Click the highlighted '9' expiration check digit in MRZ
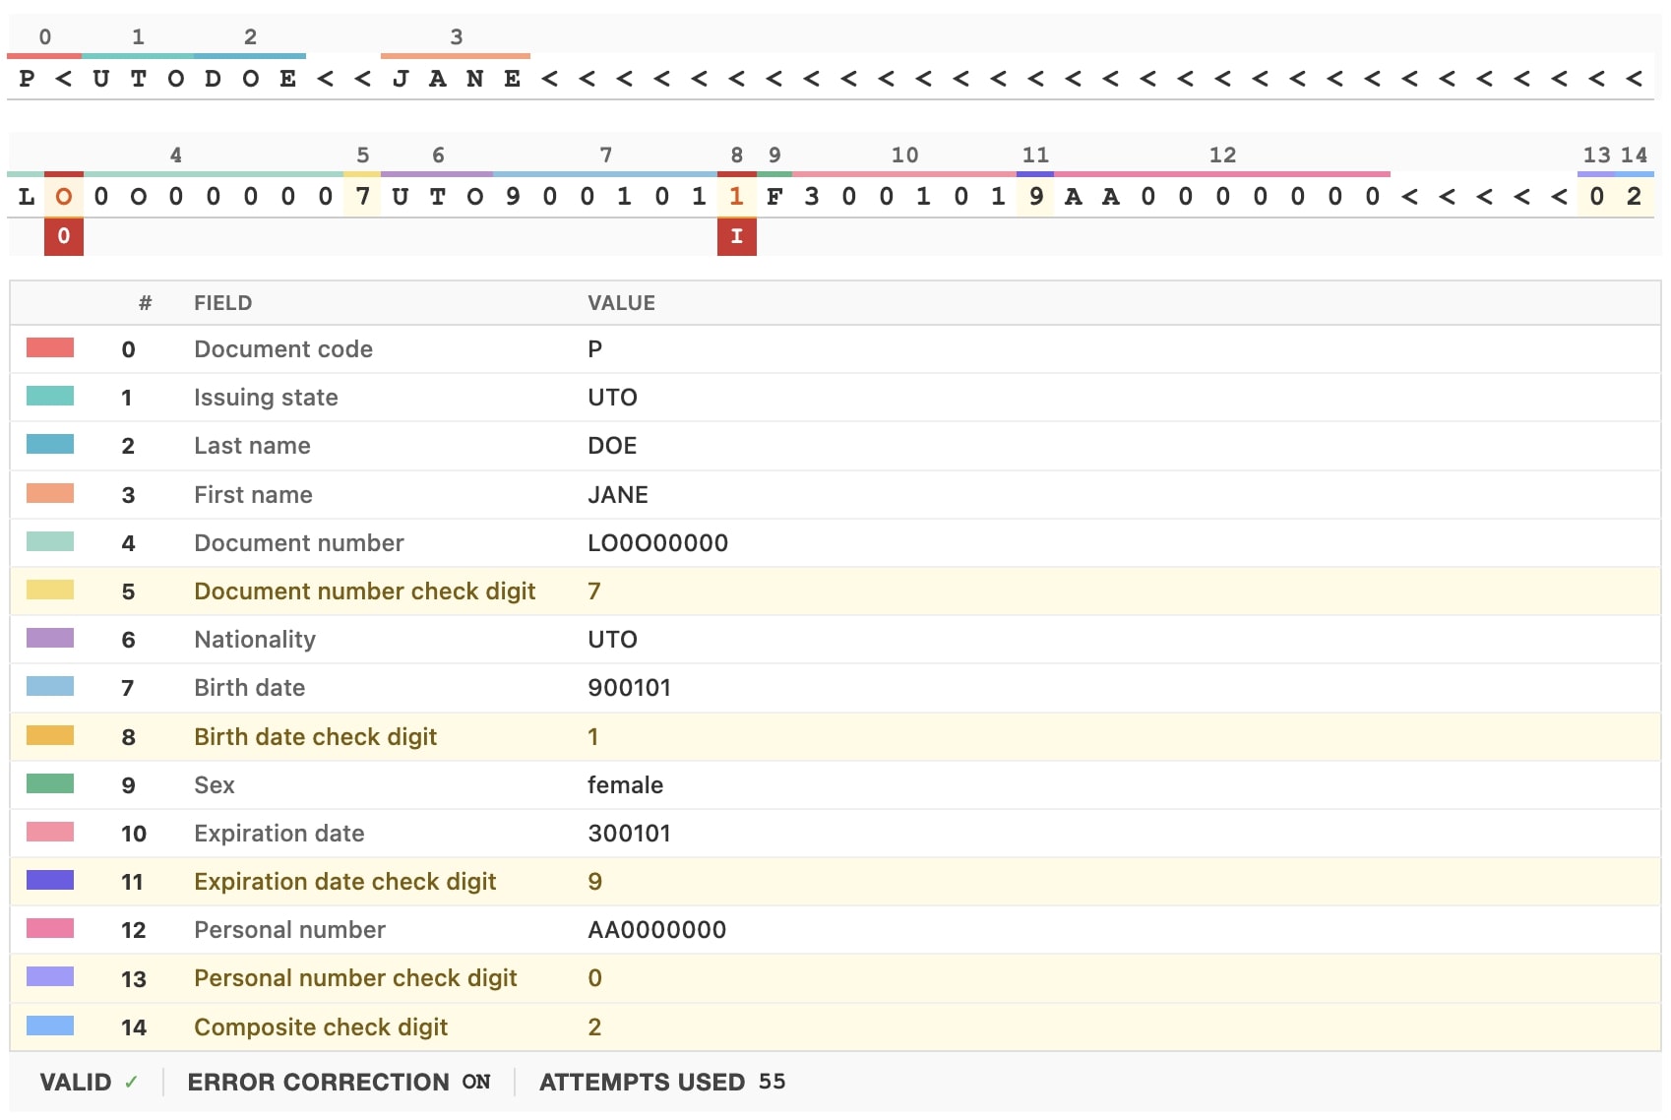The height and width of the screenshot is (1120, 1671). click(1035, 196)
